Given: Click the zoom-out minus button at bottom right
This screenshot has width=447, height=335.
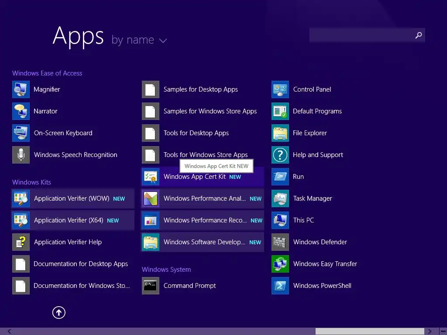Looking at the screenshot, I should (444, 332).
